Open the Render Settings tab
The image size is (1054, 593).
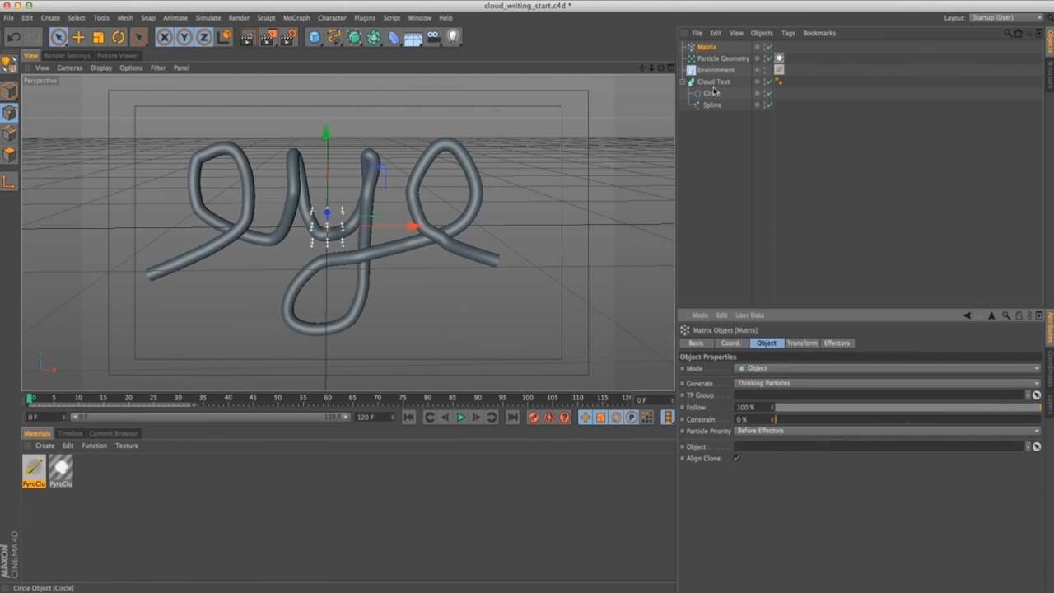pyautogui.click(x=67, y=56)
